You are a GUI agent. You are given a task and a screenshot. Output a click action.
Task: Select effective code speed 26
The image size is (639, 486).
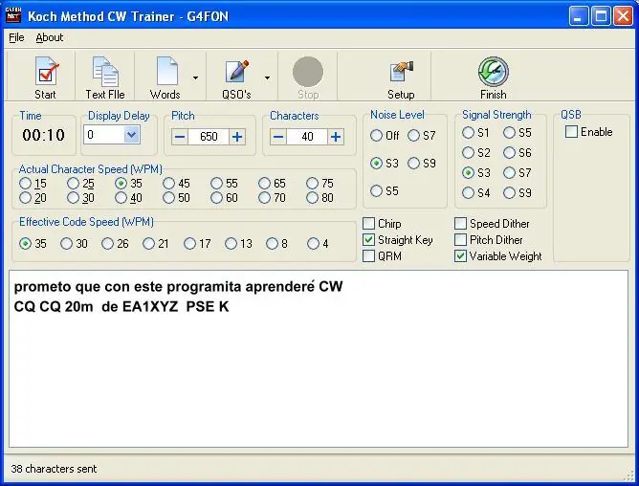107,244
